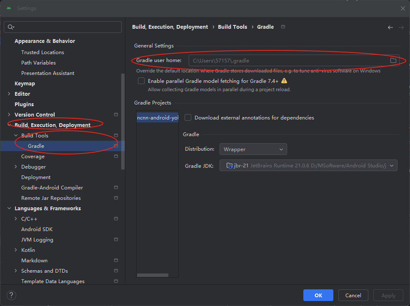Click project-level icon on Coverage row
Screen dimensions: 410x306
pos(116,156)
